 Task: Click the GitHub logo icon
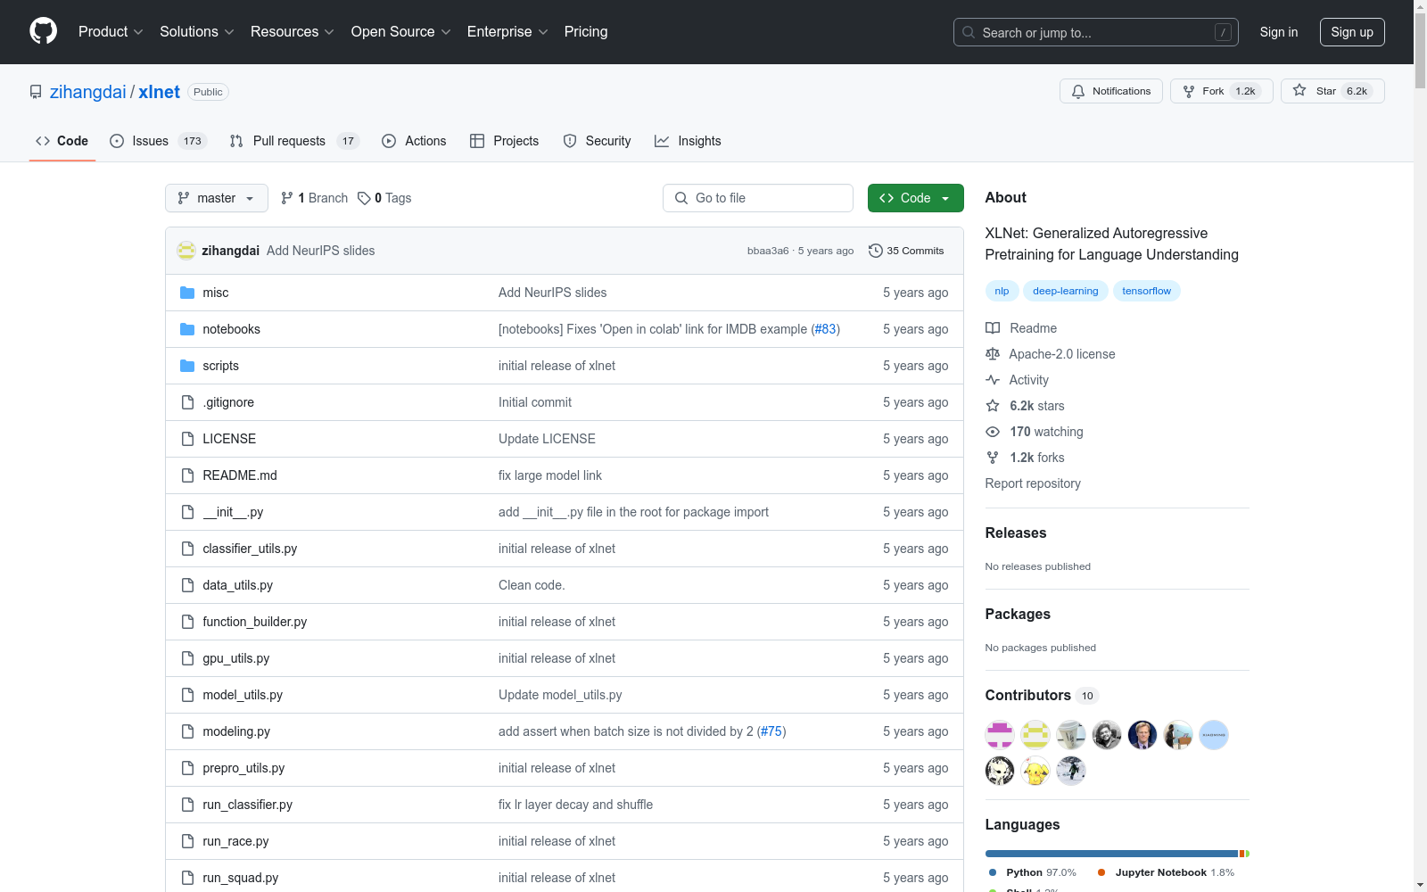(43, 31)
